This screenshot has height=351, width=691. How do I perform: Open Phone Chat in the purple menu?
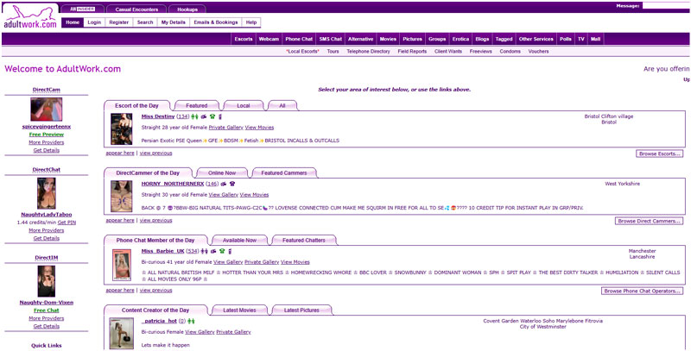299,39
